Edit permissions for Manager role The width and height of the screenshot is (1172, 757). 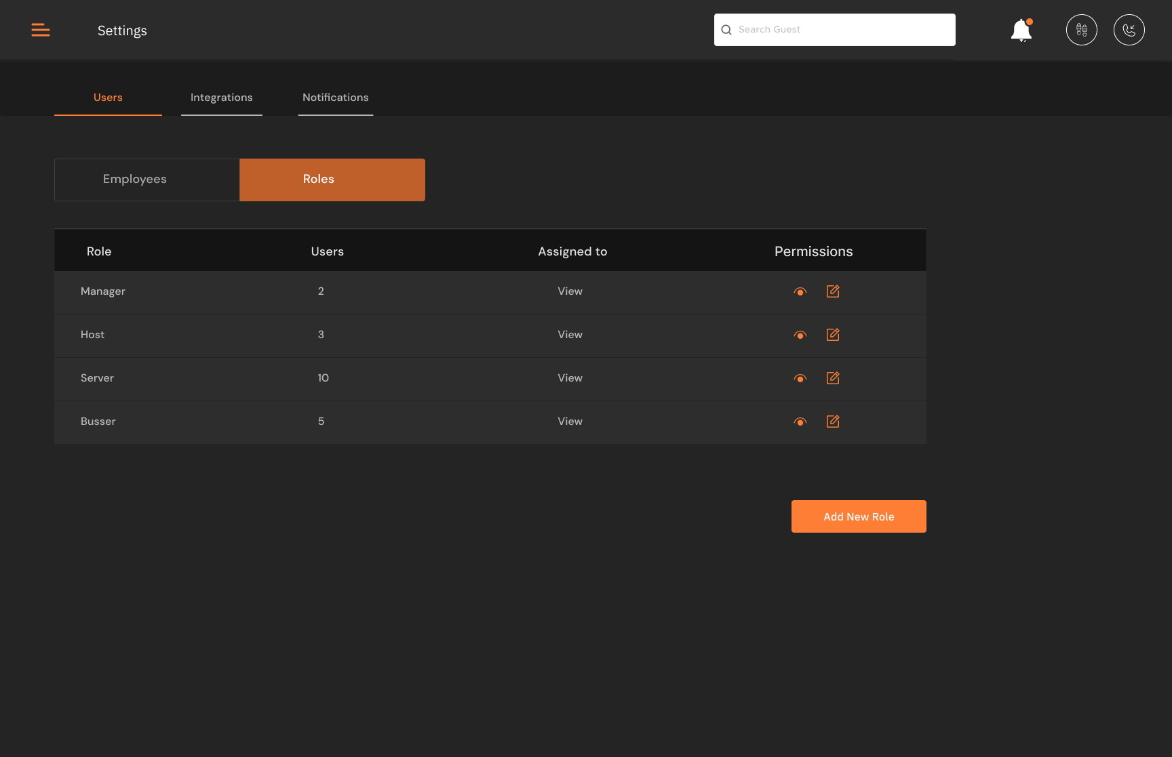pyautogui.click(x=833, y=291)
